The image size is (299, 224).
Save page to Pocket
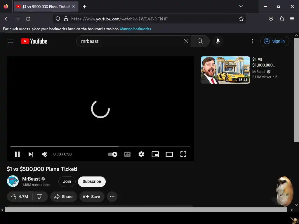pos(271,19)
